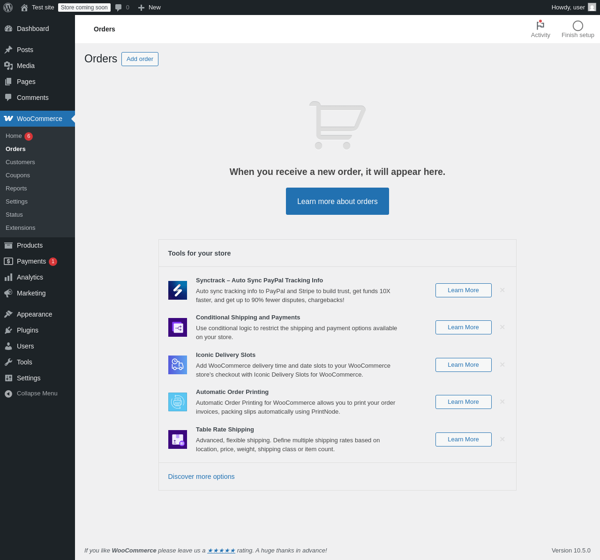Click the Tools wrench icon
600x560 pixels.
[x=8, y=362]
